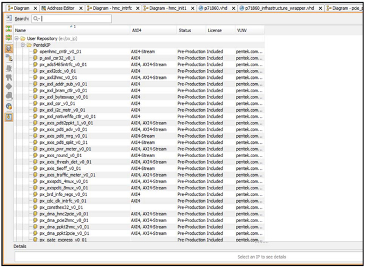Click the group-by-hierarchy tree icon in sidebar
The image size is (365, 267).
click(x=9, y=58)
